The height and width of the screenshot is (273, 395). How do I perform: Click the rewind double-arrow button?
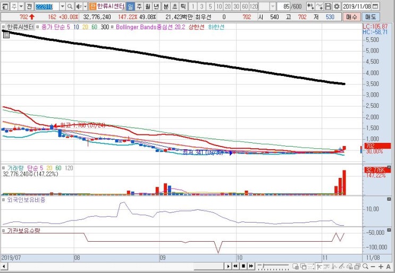(236, 266)
